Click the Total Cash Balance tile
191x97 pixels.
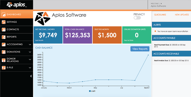[78, 35]
